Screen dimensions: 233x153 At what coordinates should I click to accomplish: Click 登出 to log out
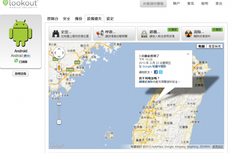point(219,3)
